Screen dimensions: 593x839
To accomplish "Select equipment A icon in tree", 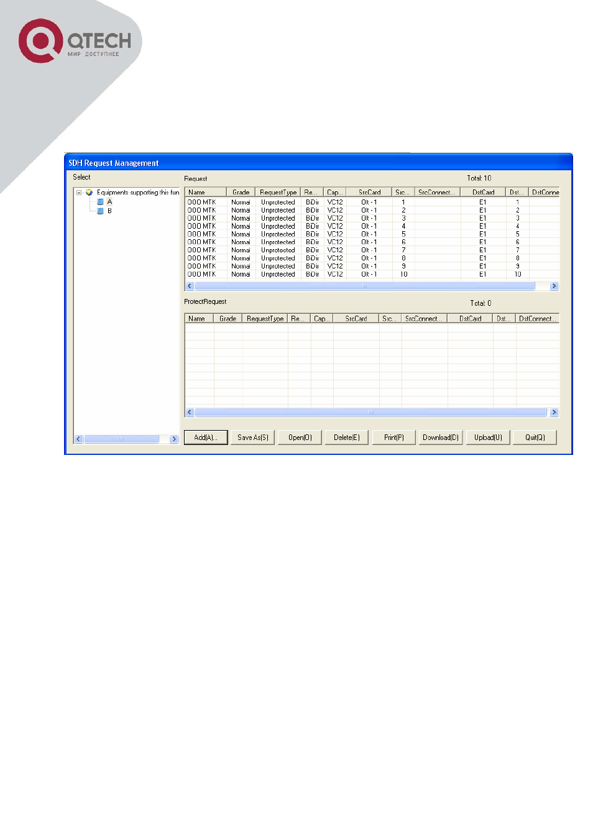I will 100,202.
